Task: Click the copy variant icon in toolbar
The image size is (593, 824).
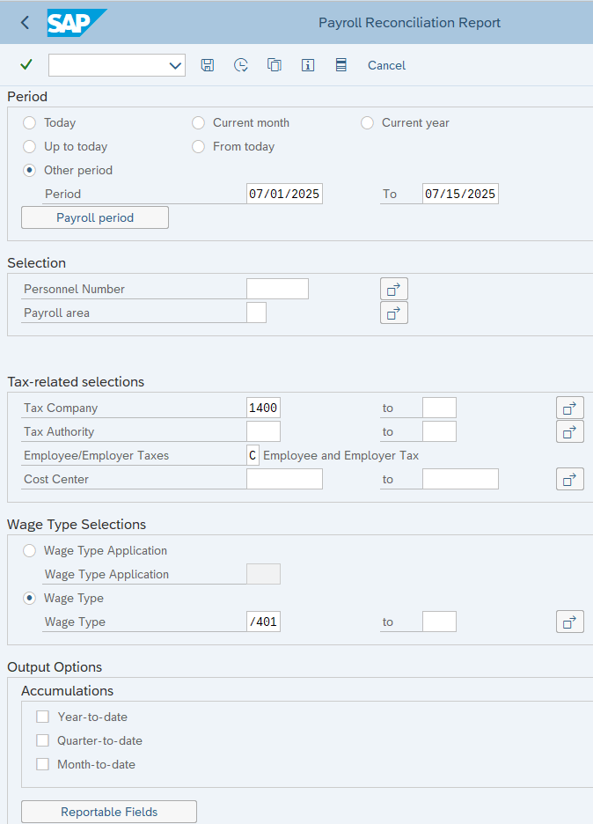Action: click(x=275, y=65)
